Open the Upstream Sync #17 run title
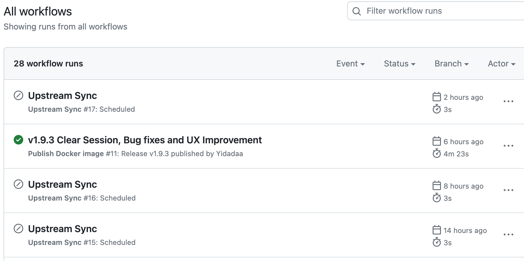Image resolution: width=524 pixels, height=261 pixels. (63, 96)
